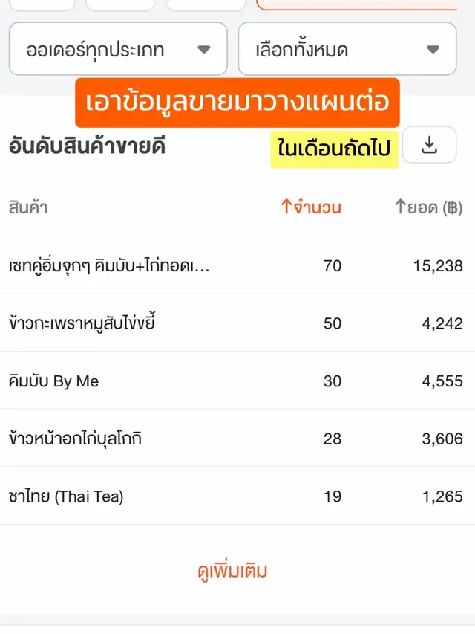Click the up arrow beside จำนวน
This screenshot has width=475, height=634.
pos(286,207)
